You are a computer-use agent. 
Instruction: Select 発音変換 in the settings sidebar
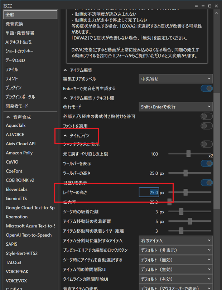point(15,24)
